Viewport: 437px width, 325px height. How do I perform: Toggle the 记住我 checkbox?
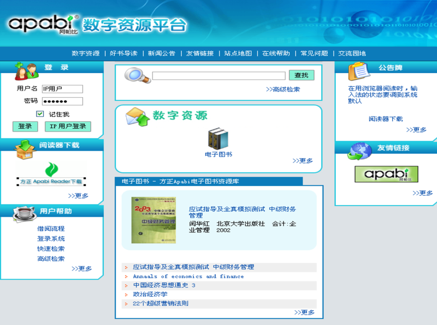(x=40, y=113)
